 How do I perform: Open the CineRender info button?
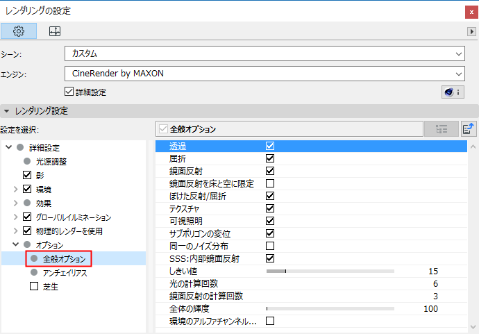pyautogui.click(x=453, y=92)
